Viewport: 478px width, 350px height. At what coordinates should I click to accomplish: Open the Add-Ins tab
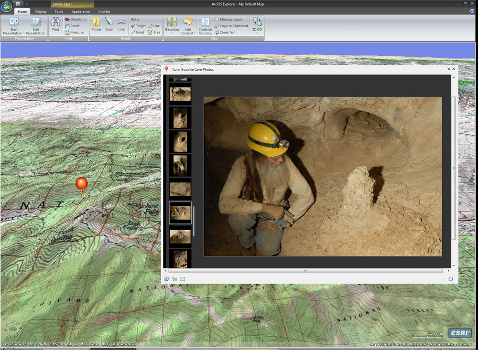(104, 11)
